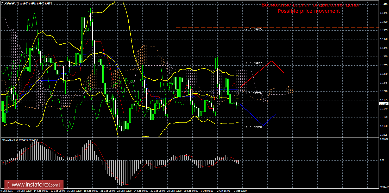Image resolution: width=389 pixels, height=193 pixels.
Task: Click the dropdown arrow beside EURUSD,H4
Action: (x=2, y=3)
